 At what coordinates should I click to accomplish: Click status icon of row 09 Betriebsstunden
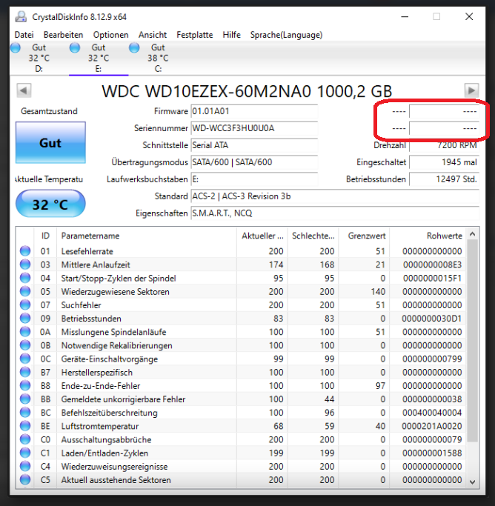tap(25, 319)
